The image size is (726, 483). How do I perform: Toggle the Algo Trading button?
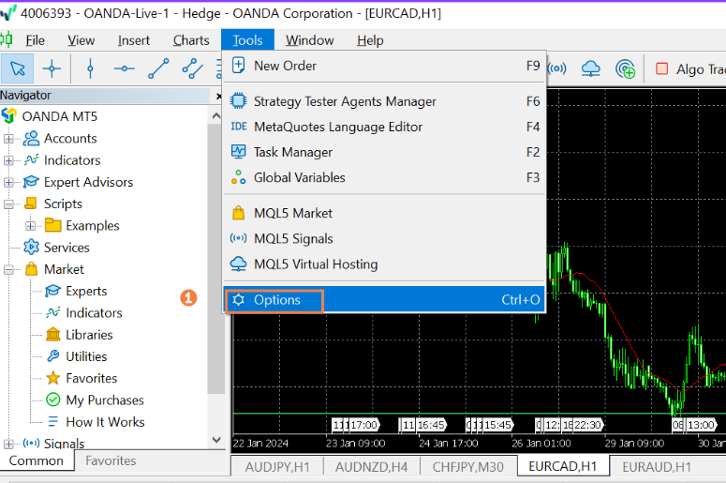pos(689,68)
